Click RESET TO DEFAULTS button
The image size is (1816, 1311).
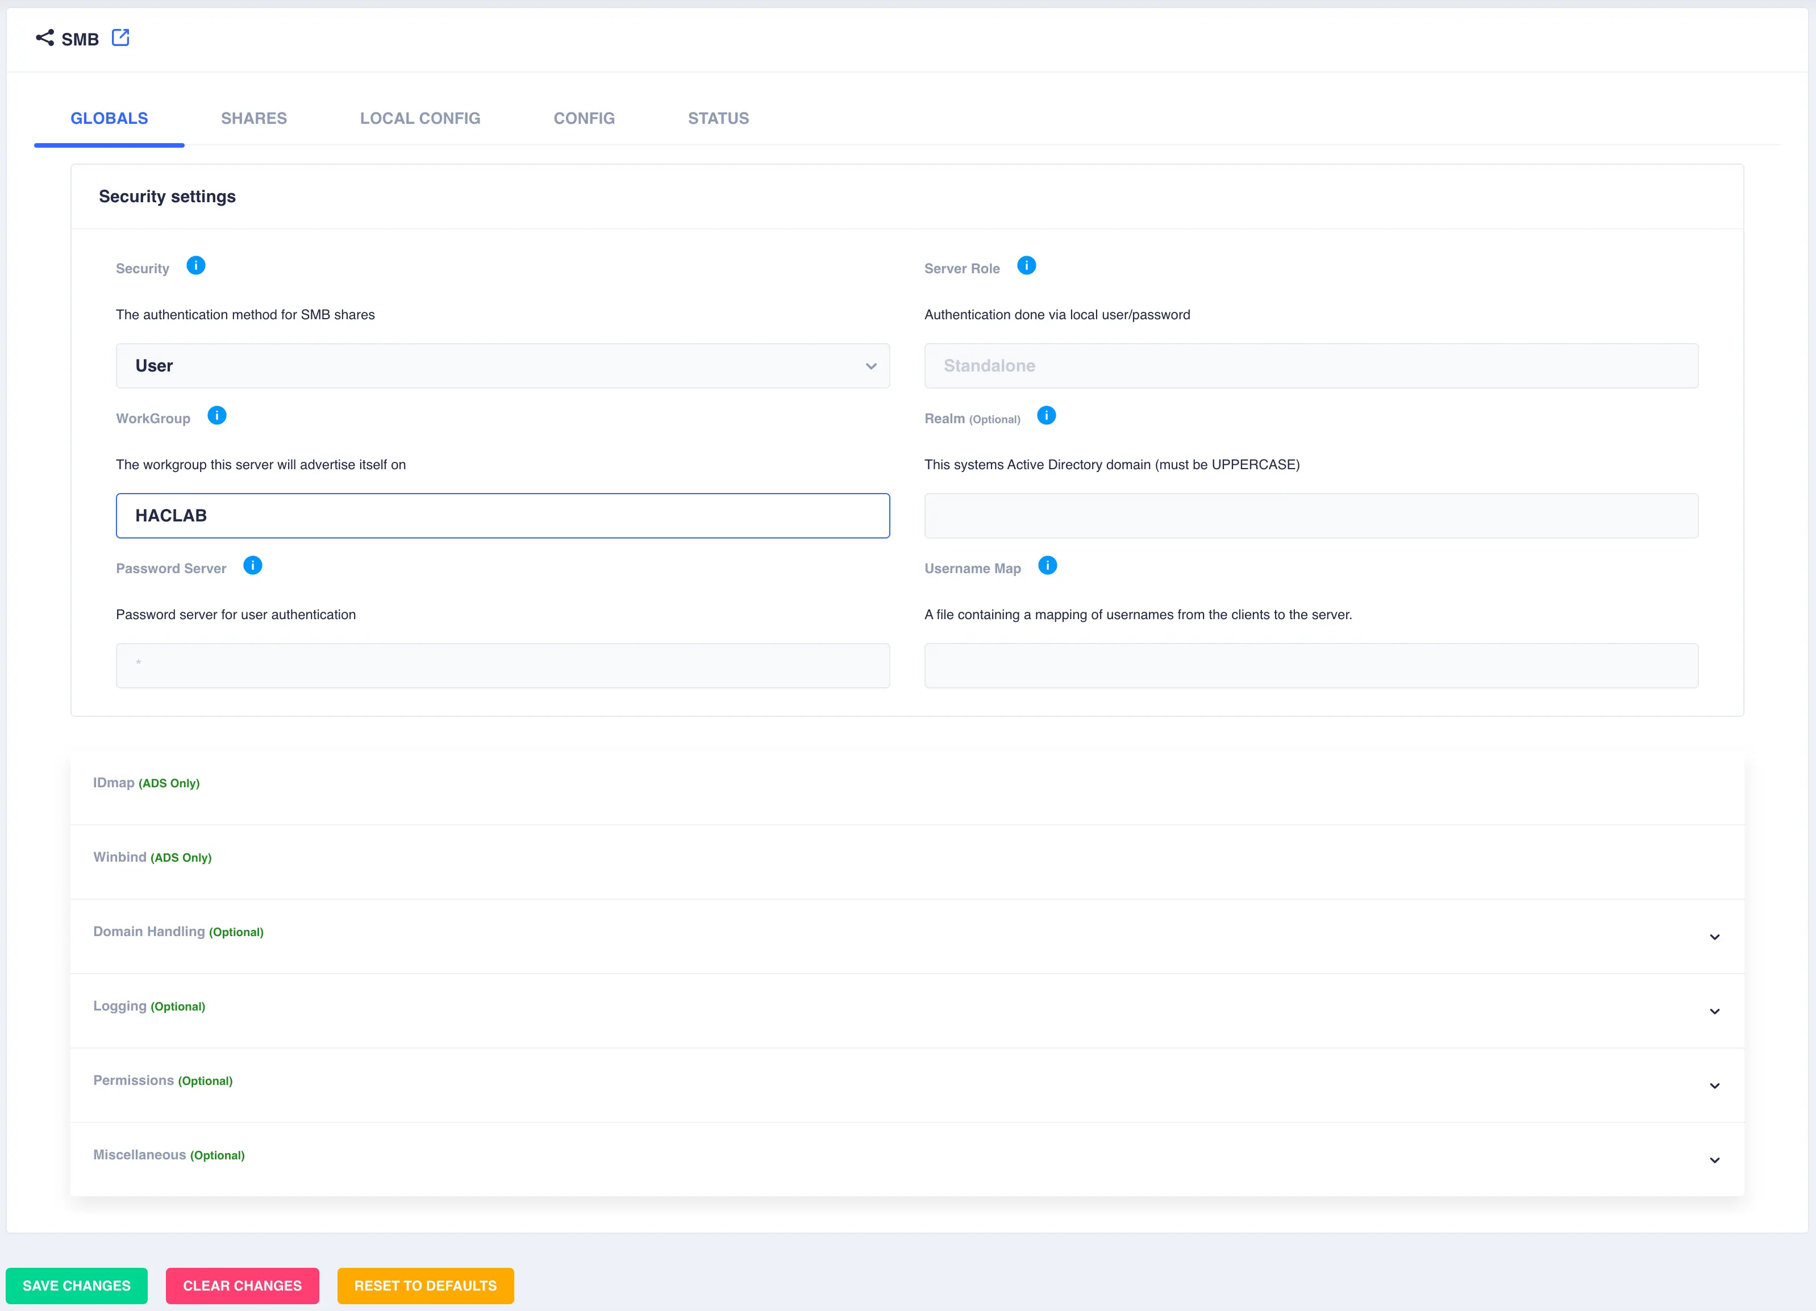point(426,1285)
